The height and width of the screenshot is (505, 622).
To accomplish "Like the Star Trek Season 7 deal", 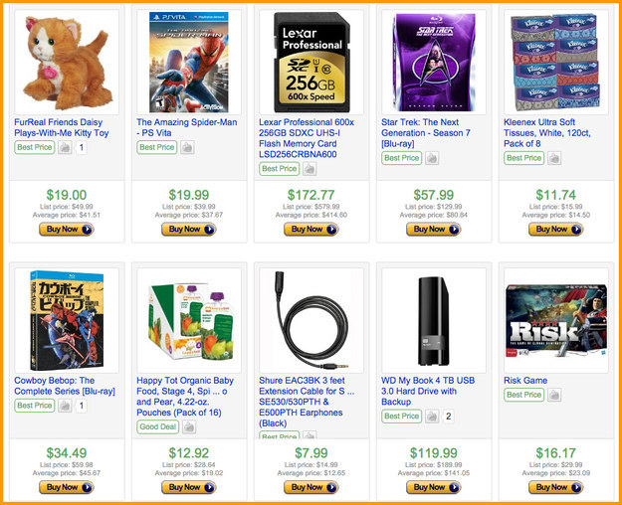I will (x=431, y=158).
